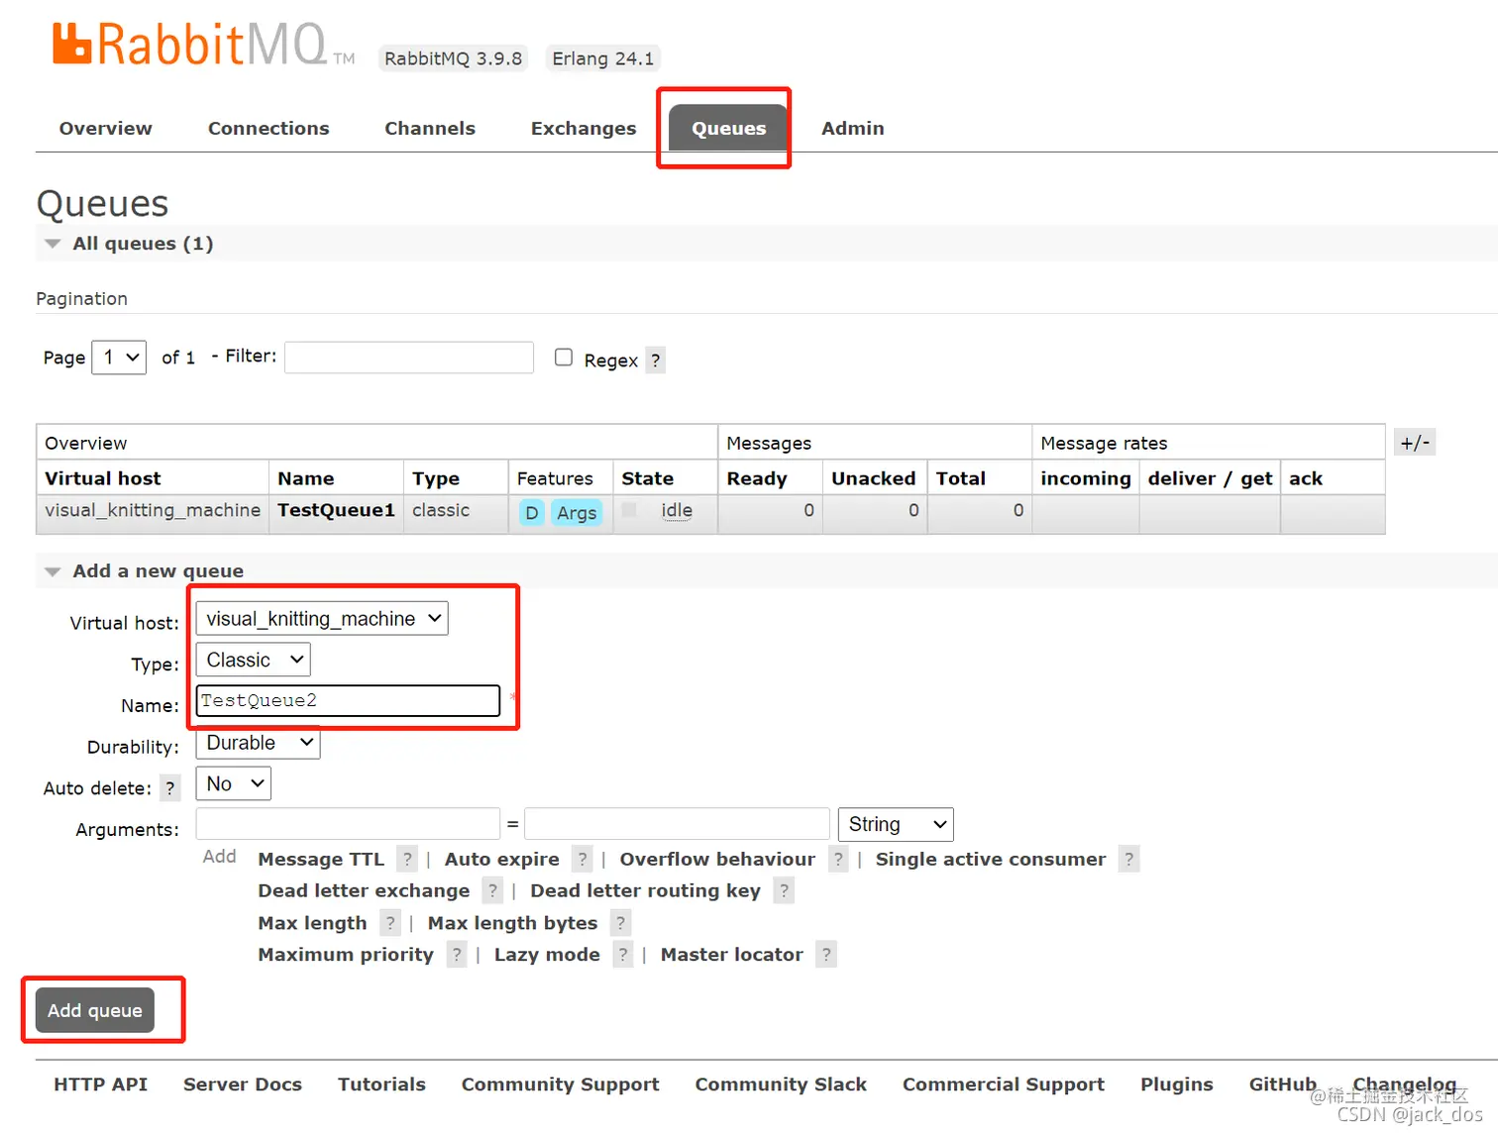Enable the Regex filter checkbox

pyautogui.click(x=564, y=358)
